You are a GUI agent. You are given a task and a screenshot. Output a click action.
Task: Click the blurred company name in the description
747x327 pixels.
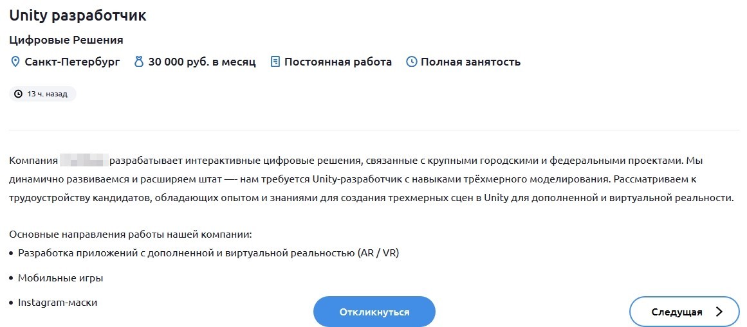(83, 160)
